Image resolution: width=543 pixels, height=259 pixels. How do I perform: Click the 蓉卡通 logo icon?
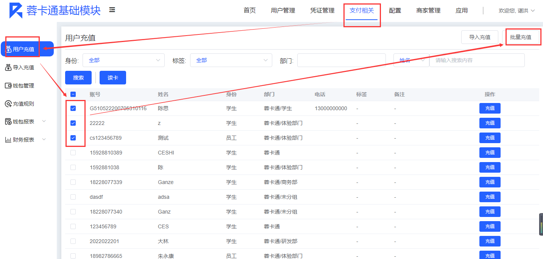(x=16, y=11)
